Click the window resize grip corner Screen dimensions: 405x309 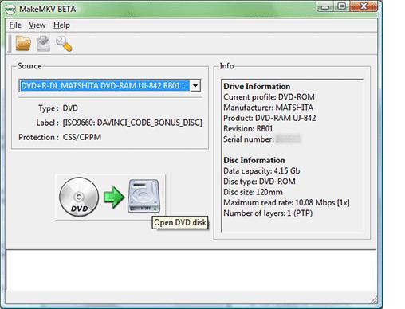pyautogui.click(x=374, y=300)
